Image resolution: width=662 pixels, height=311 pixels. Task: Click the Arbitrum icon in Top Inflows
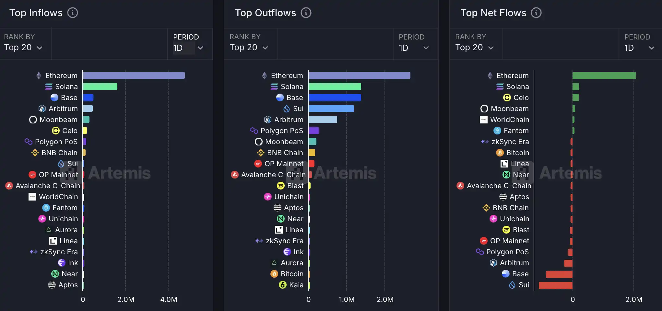pos(42,109)
